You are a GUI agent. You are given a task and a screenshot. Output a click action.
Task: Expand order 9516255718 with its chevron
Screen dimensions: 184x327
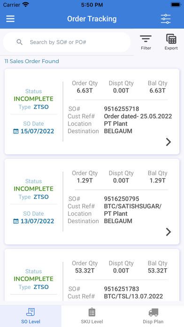click(169, 142)
